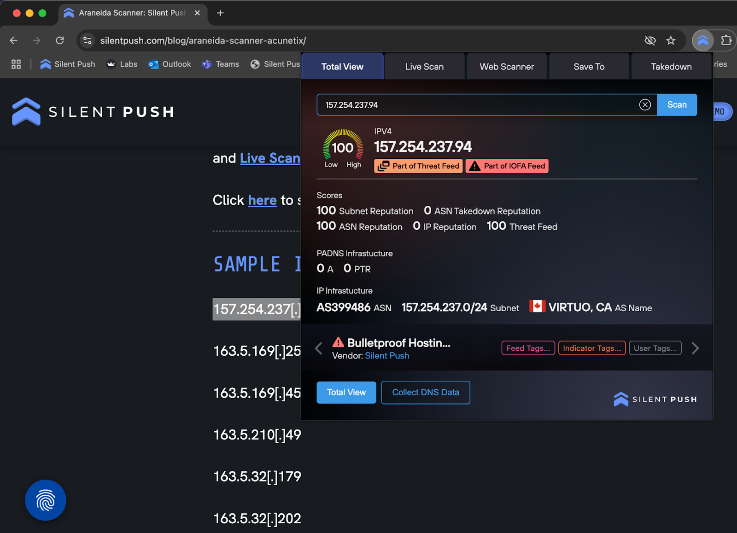Switch to the Web Scanner tab
Image resolution: width=737 pixels, height=533 pixels.
[507, 66]
